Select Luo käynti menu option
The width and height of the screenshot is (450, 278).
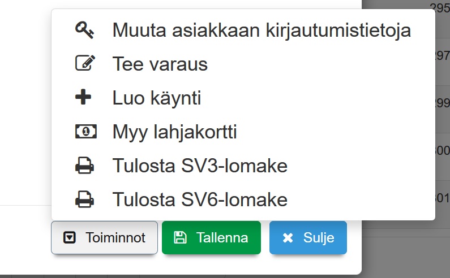(x=157, y=98)
